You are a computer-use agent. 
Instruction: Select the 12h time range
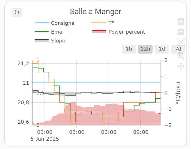click(145, 49)
